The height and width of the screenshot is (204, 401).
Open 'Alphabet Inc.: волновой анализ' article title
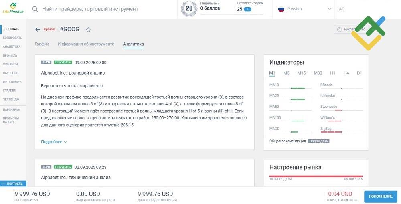pyautogui.click(x=73, y=73)
